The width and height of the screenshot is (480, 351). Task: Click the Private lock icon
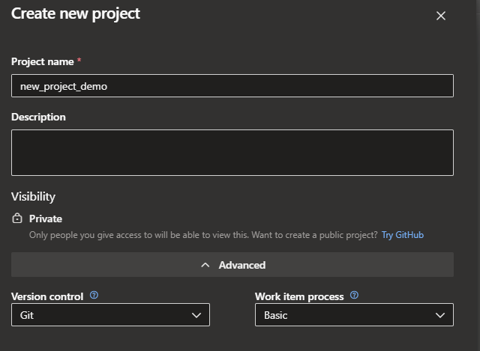(18, 219)
